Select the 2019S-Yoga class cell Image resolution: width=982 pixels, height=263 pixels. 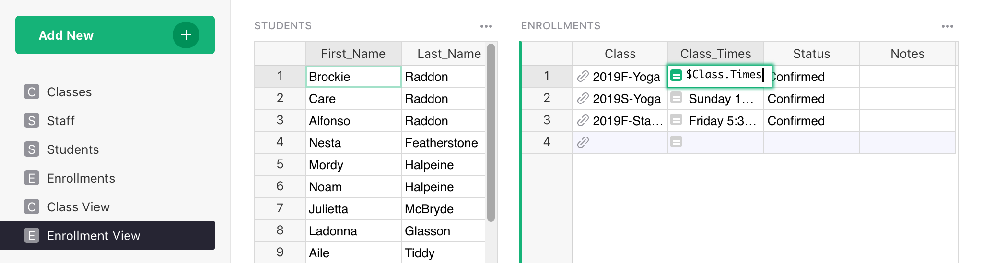(x=620, y=98)
